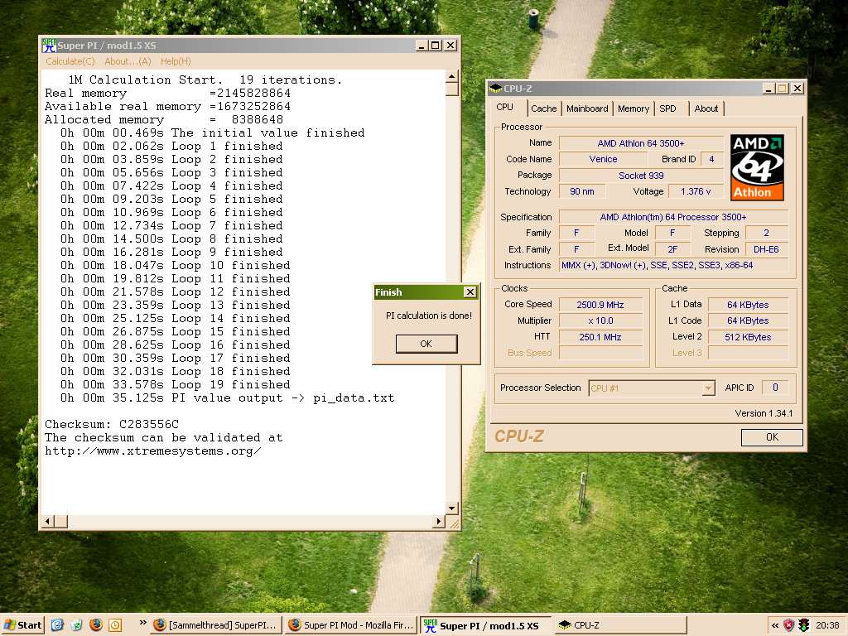The height and width of the screenshot is (636, 848).
Task: Open the Processor Selection CPU #1 dropdown
Action: coord(652,388)
